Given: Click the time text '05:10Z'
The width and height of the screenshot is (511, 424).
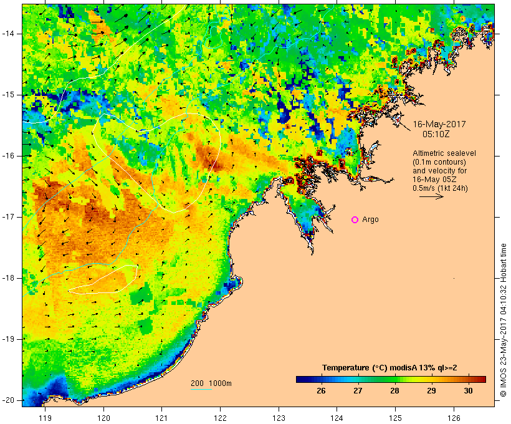Looking at the screenshot, I should pos(436,134).
